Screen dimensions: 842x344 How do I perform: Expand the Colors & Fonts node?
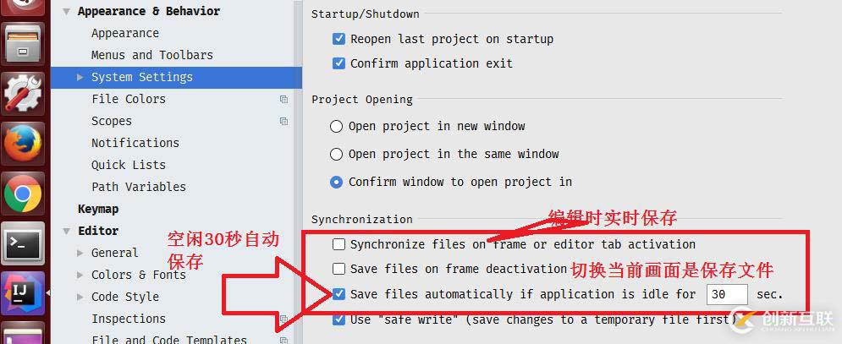80,275
